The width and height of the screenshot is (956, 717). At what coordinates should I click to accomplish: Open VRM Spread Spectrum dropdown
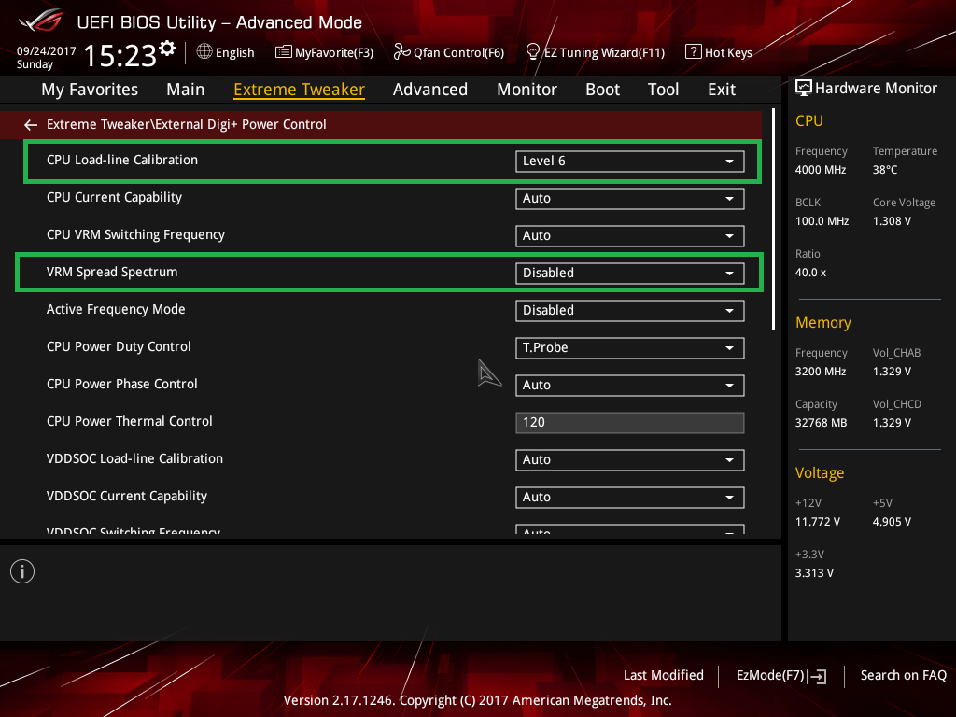click(x=630, y=273)
